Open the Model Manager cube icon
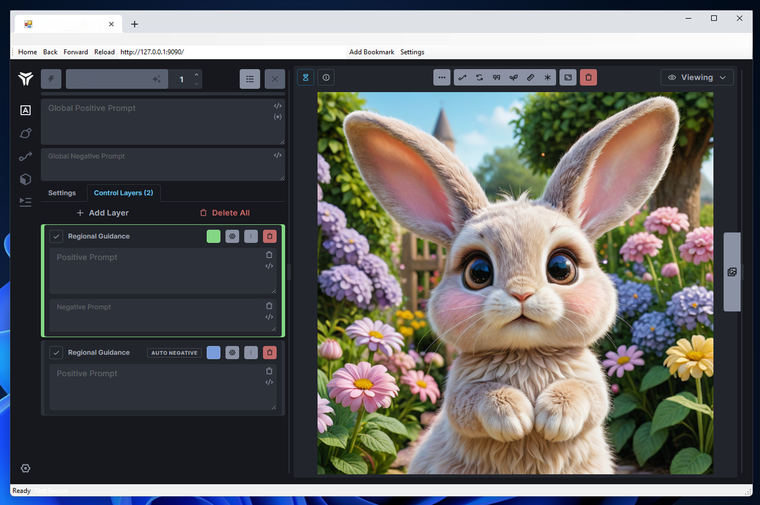 26,179
